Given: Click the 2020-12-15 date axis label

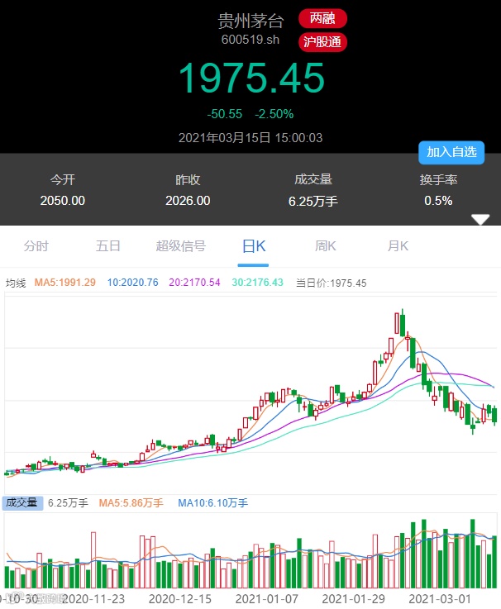Looking at the screenshot, I should [180, 599].
